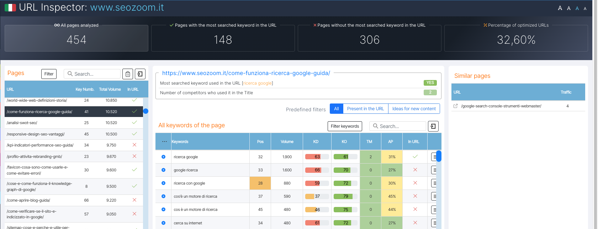Open the /google-search-console-strumenti-webmaster/ similar page
Screen dimensions: 598x229
coord(501,106)
